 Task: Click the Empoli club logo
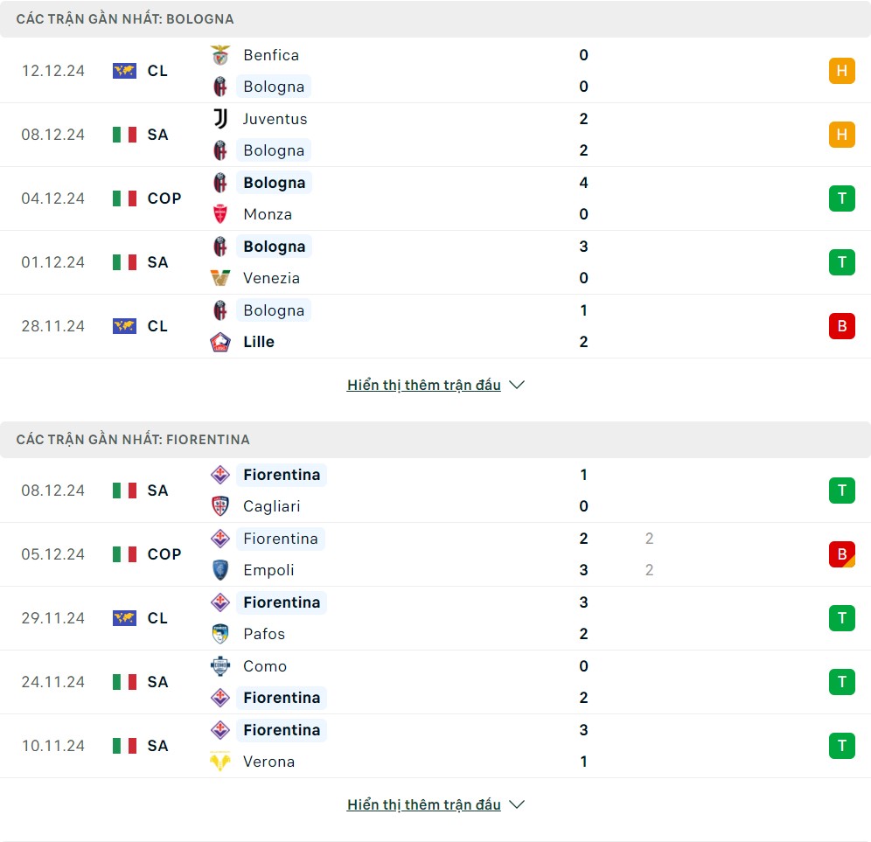click(220, 570)
